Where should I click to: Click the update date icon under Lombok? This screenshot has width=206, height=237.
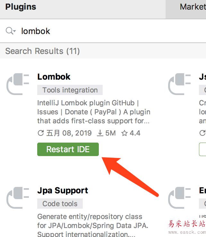(x=41, y=133)
